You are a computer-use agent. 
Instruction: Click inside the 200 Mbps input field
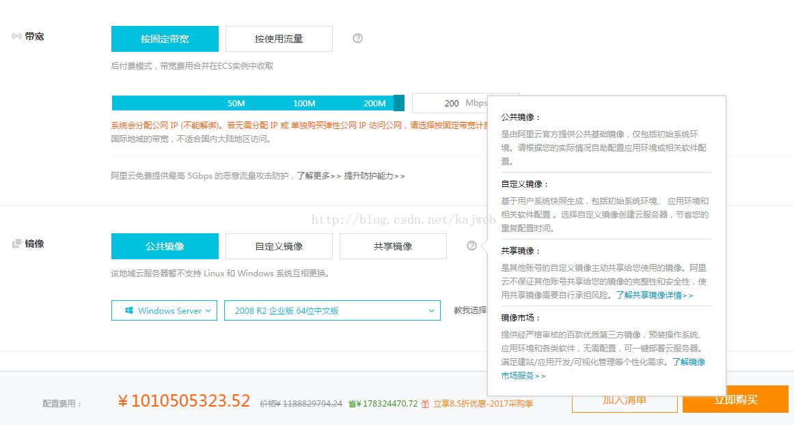(451, 102)
